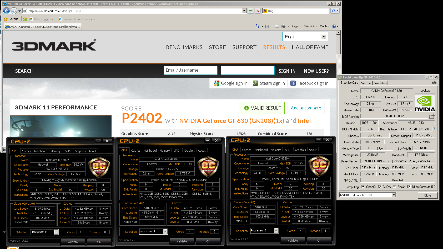Toggle the DirectCompute 5.0 checkbox
The width and height of the screenshot is (443, 249).
click(x=409, y=187)
